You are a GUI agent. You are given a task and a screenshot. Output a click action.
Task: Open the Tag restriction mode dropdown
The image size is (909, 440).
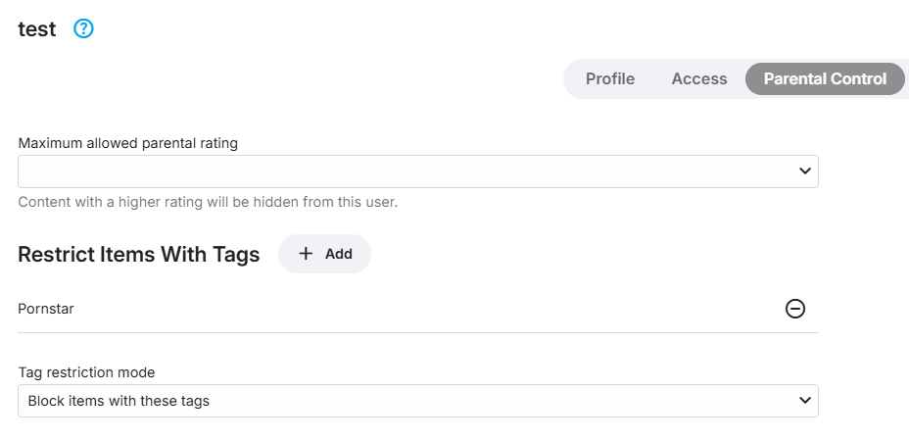click(x=417, y=401)
